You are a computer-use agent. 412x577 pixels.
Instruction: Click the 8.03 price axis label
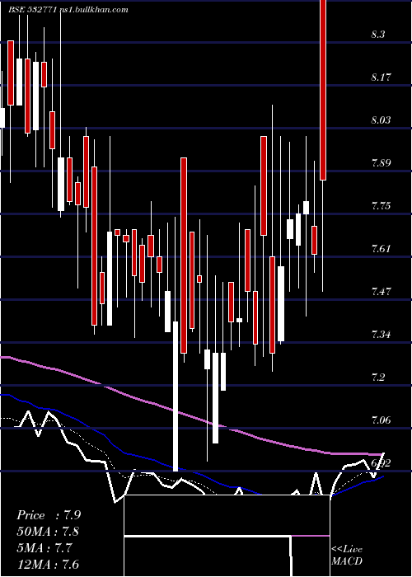click(x=381, y=120)
